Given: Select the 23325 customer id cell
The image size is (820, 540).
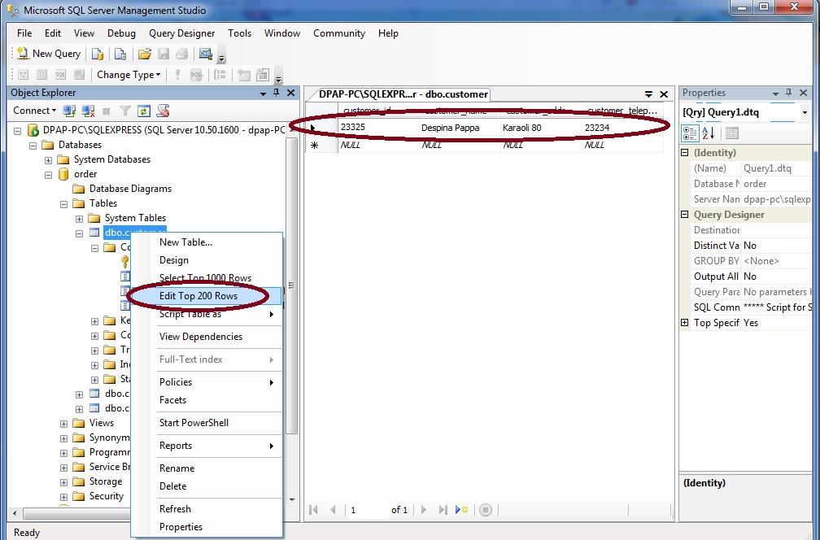Looking at the screenshot, I should 378,127.
